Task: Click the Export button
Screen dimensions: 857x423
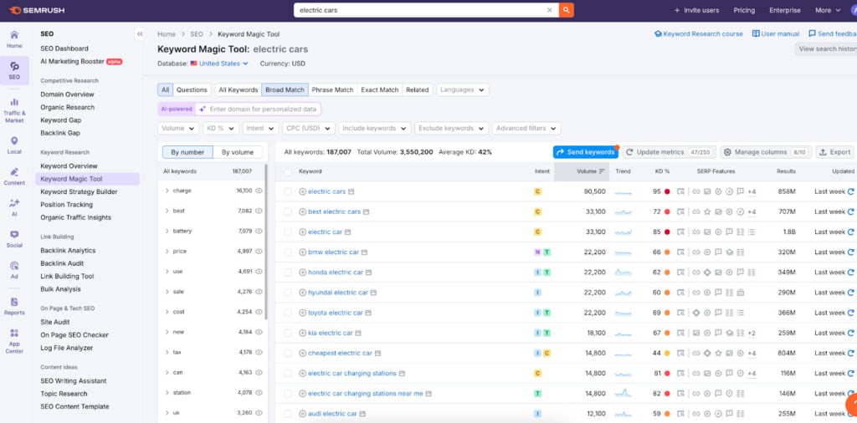Action: [835, 152]
